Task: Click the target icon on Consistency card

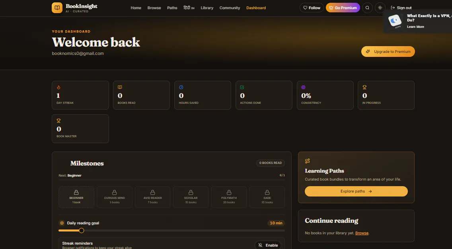Action: coord(303,88)
